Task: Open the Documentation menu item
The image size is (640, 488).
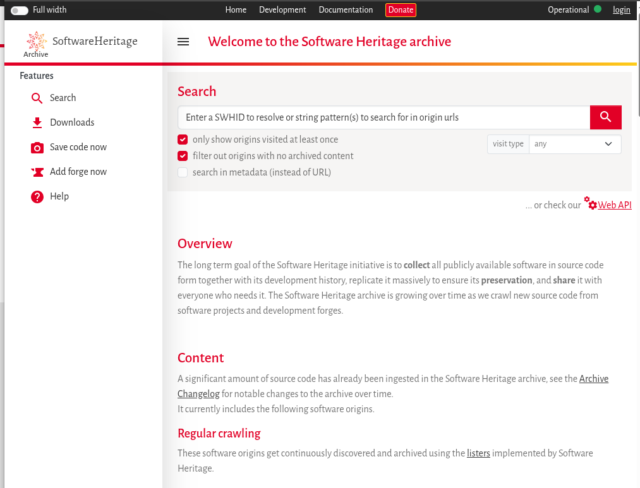Action: (x=346, y=10)
